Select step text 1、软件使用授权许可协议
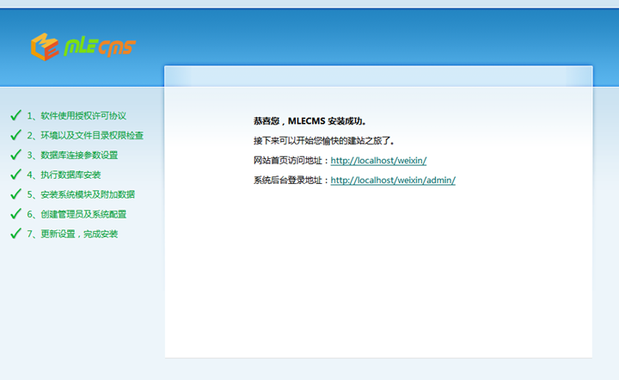 [x=77, y=115]
